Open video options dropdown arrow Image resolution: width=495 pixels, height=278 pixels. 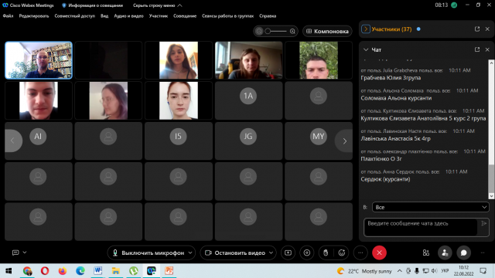tap(271, 253)
